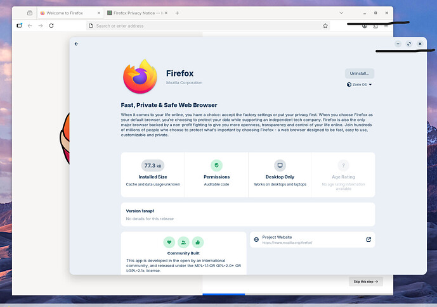Image resolution: width=437 pixels, height=307 pixels.
Task: Click Skip this step button
Action: coord(365,281)
